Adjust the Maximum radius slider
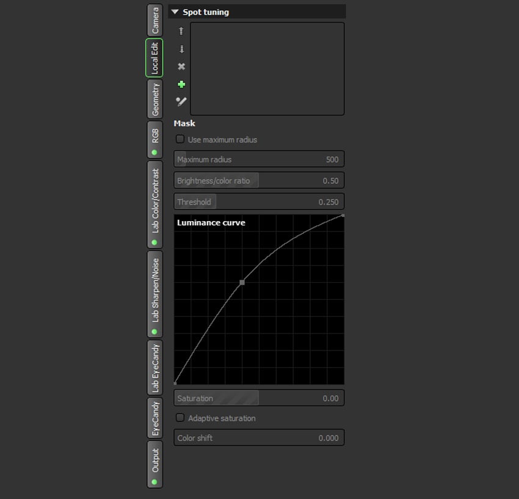This screenshot has height=499, width=519. click(x=259, y=159)
